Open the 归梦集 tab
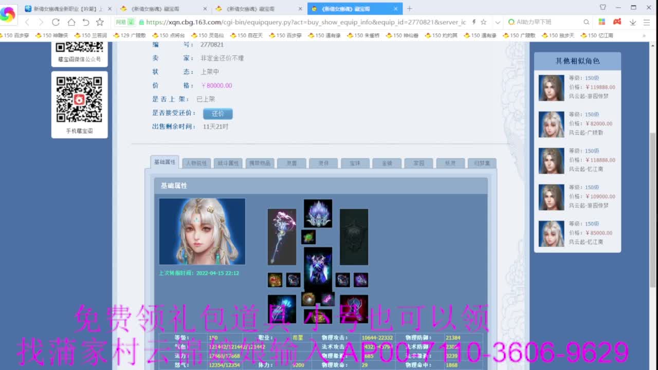The image size is (658, 370). tap(482, 163)
